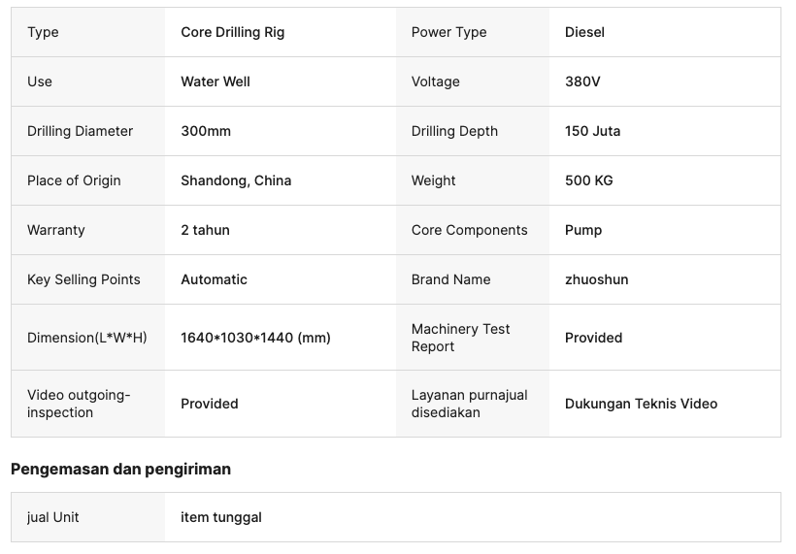Click the "Dukungan Teknis Video" service value
This screenshot has height=554, width=796.
click(x=641, y=404)
